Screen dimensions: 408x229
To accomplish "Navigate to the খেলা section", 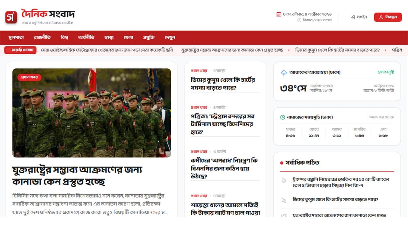I will (128, 37).
